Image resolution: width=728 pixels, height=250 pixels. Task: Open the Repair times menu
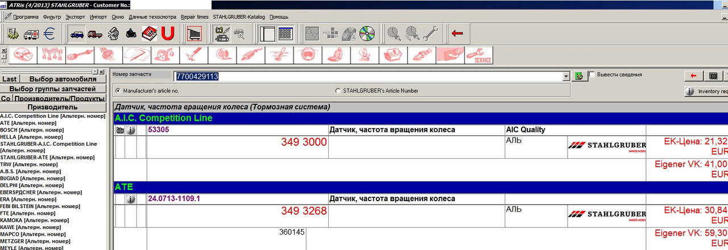point(195,17)
